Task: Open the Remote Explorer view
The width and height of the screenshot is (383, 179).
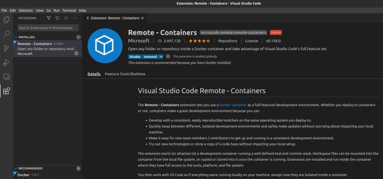Action: click(x=7, y=77)
